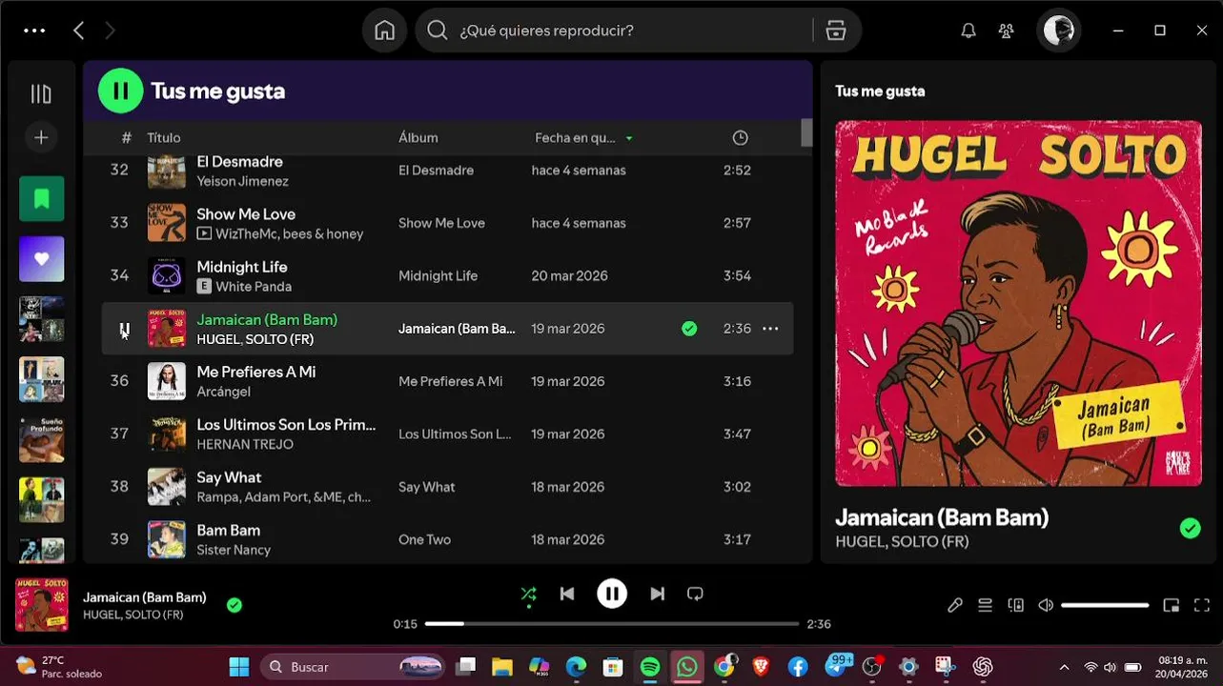Open Windows Start menu
The width and height of the screenshot is (1223, 686).
pyautogui.click(x=238, y=666)
